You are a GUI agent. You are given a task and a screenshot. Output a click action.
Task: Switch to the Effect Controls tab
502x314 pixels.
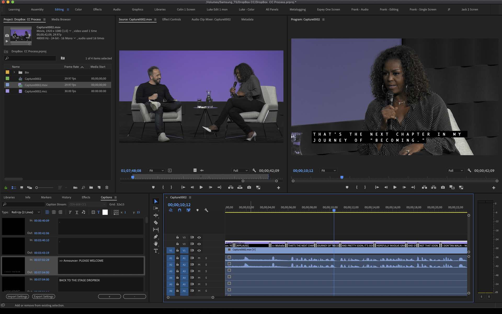pos(172,19)
